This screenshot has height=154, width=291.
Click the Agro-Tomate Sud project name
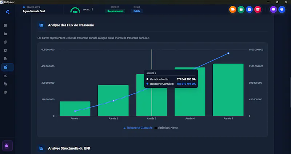(33, 11)
